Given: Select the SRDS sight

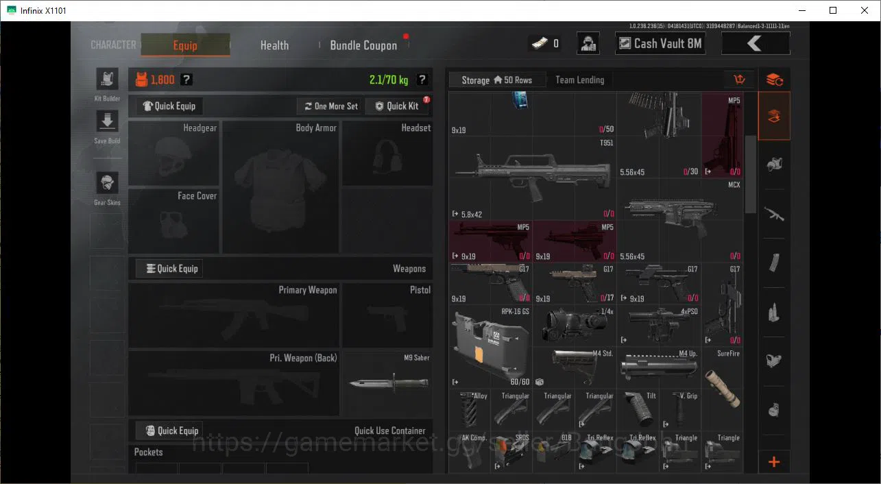Looking at the screenshot, I should pyautogui.click(x=511, y=451).
